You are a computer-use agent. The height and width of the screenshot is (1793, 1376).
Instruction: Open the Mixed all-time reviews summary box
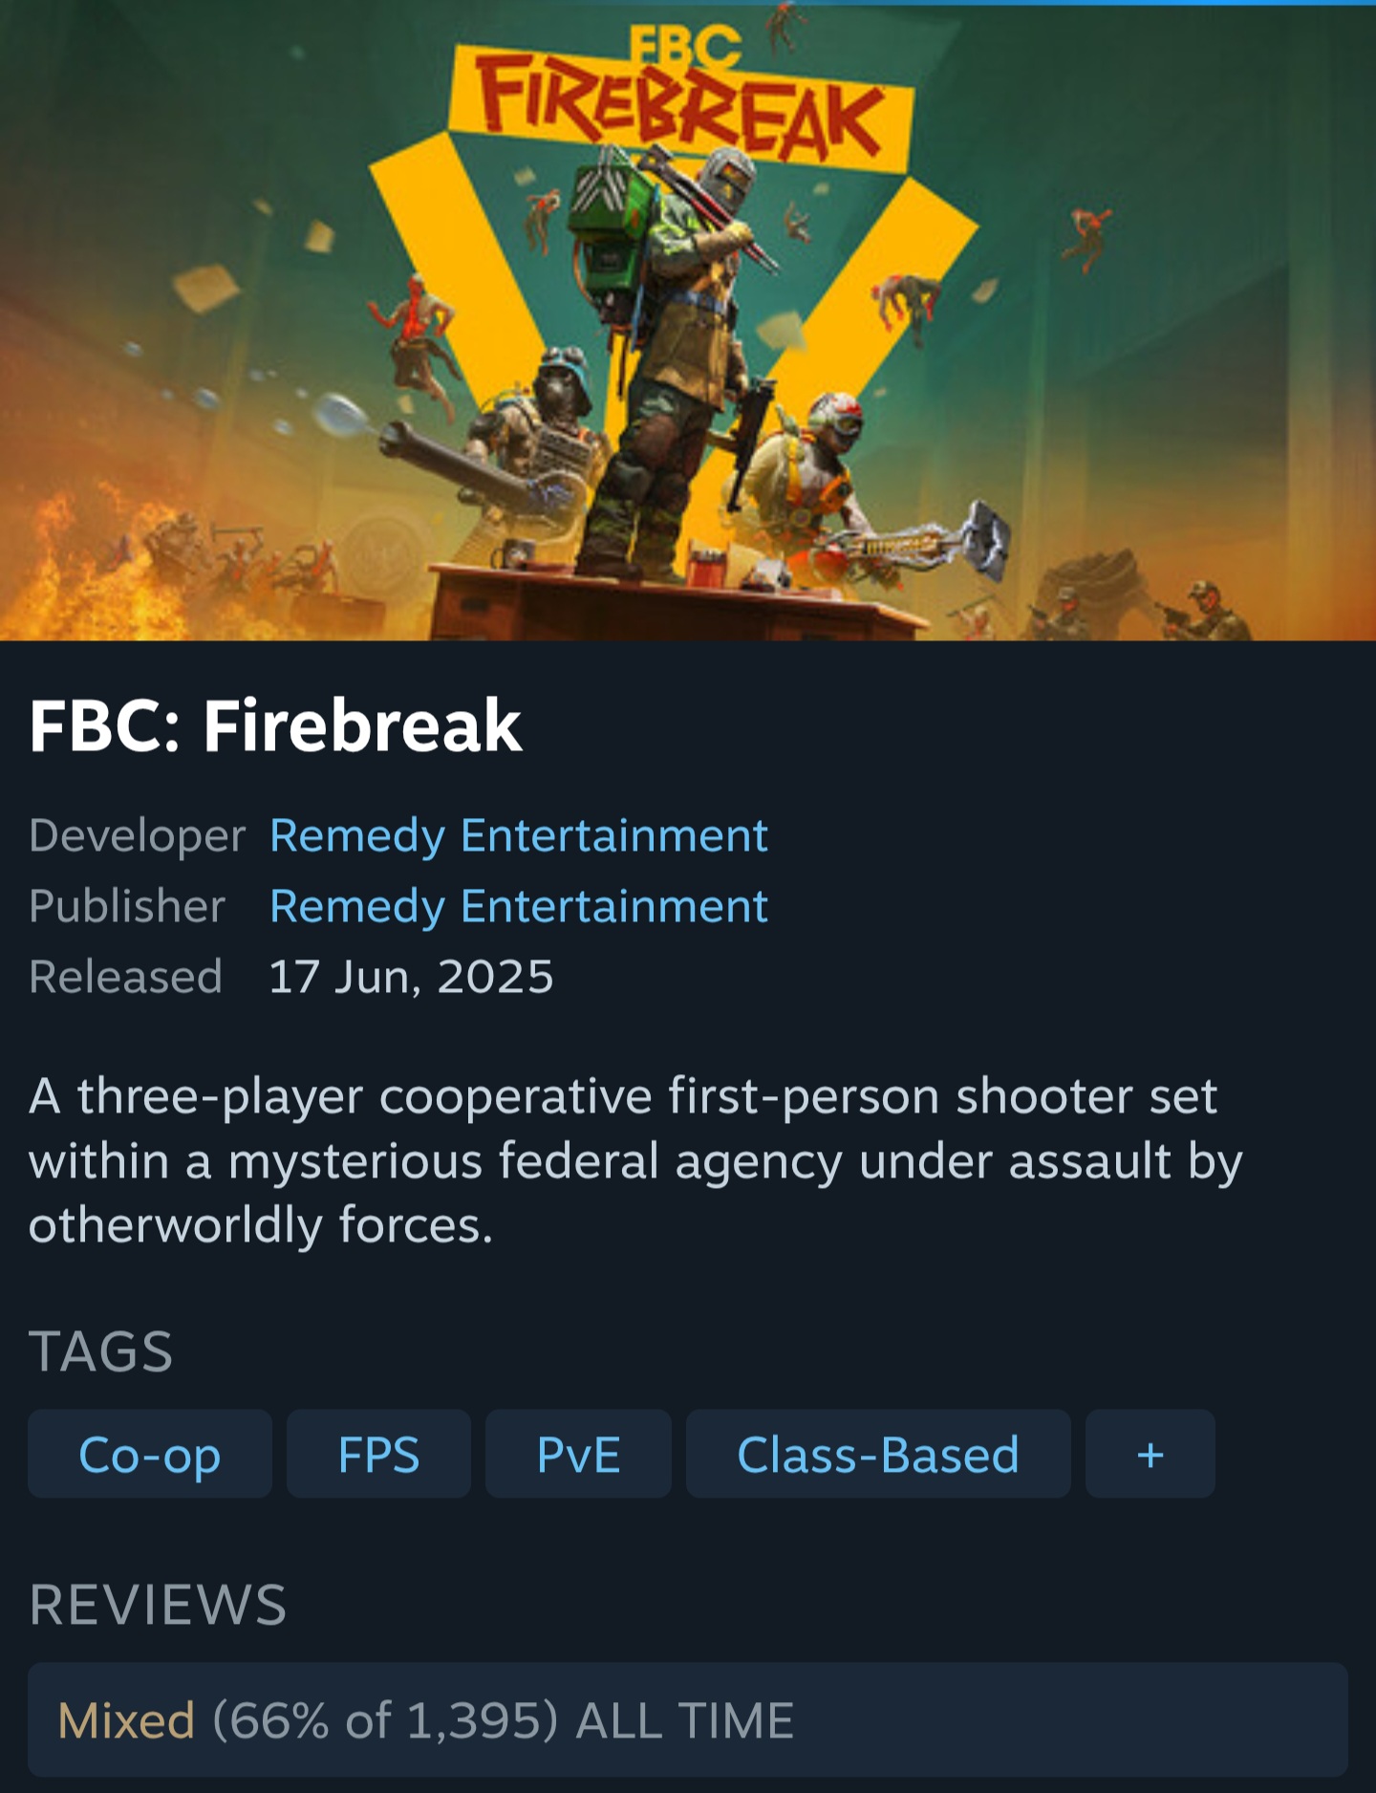coord(688,1719)
